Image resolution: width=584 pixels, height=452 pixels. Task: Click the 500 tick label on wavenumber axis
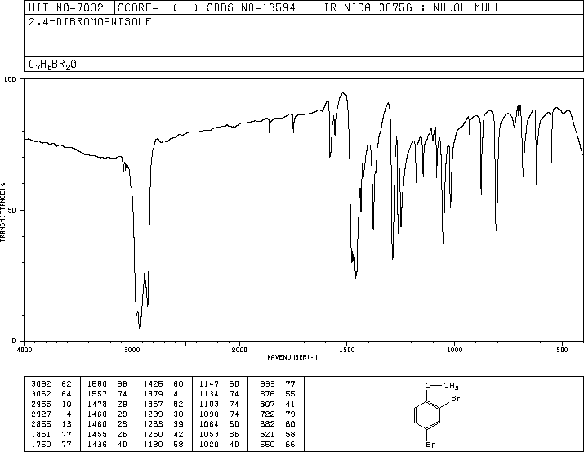click(562, 350)
